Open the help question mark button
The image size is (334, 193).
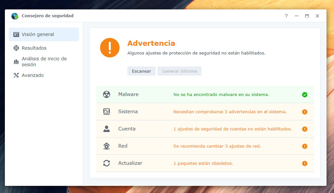[286, 16]
